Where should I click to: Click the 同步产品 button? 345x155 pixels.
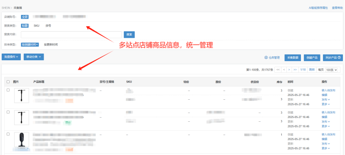tap(333, 58)
